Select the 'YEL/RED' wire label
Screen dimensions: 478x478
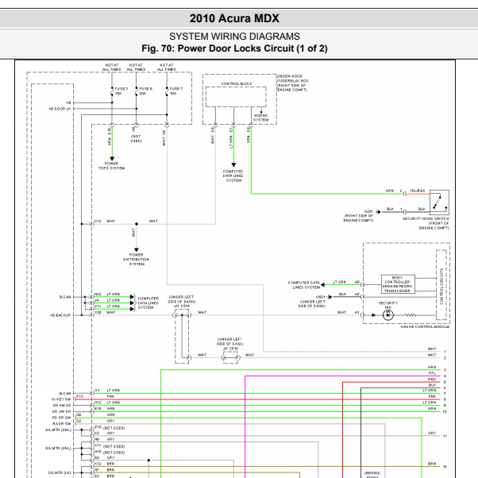(x=417, y=191)
